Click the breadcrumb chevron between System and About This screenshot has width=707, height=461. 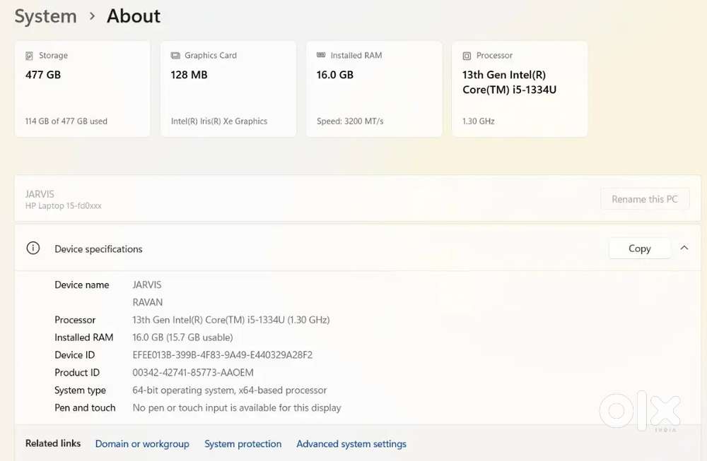92,16
